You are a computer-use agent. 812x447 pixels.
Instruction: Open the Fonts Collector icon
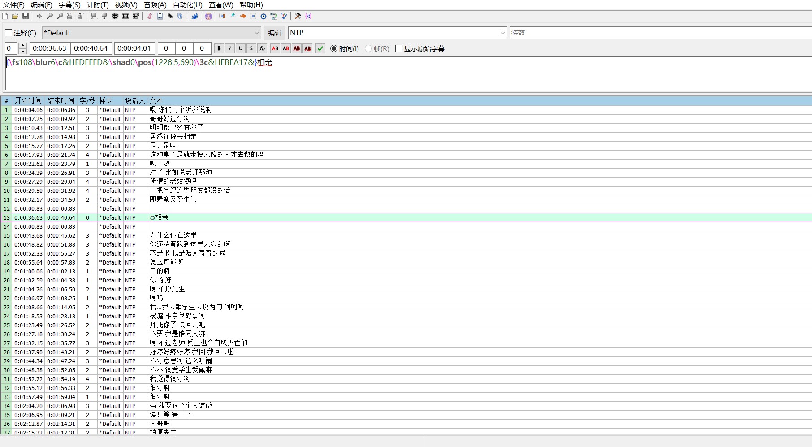(x=181, y=16)
